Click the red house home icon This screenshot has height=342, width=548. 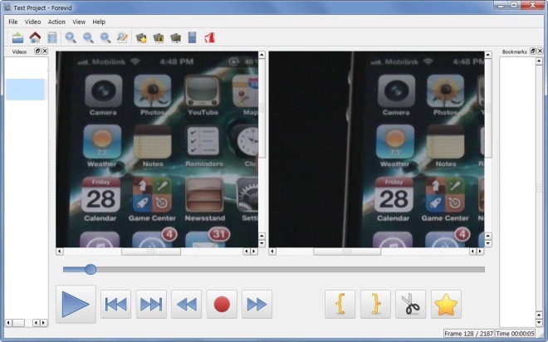click(35, 37)
